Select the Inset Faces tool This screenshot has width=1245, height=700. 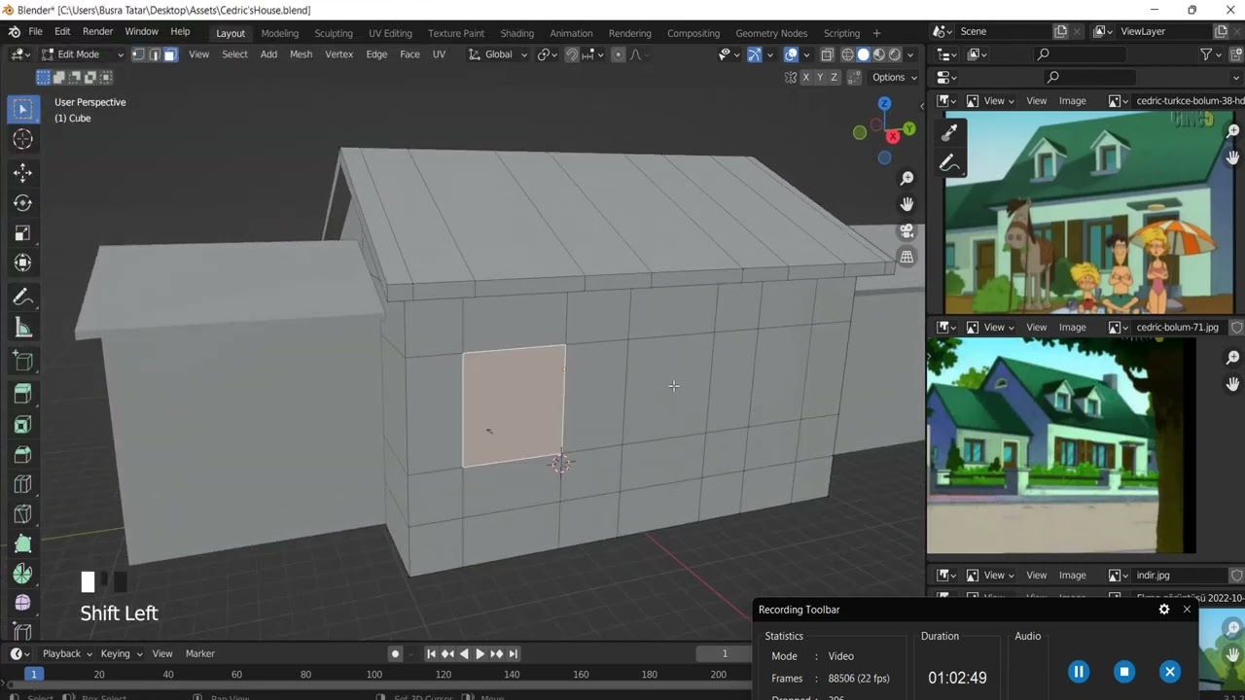coord(23,424)
